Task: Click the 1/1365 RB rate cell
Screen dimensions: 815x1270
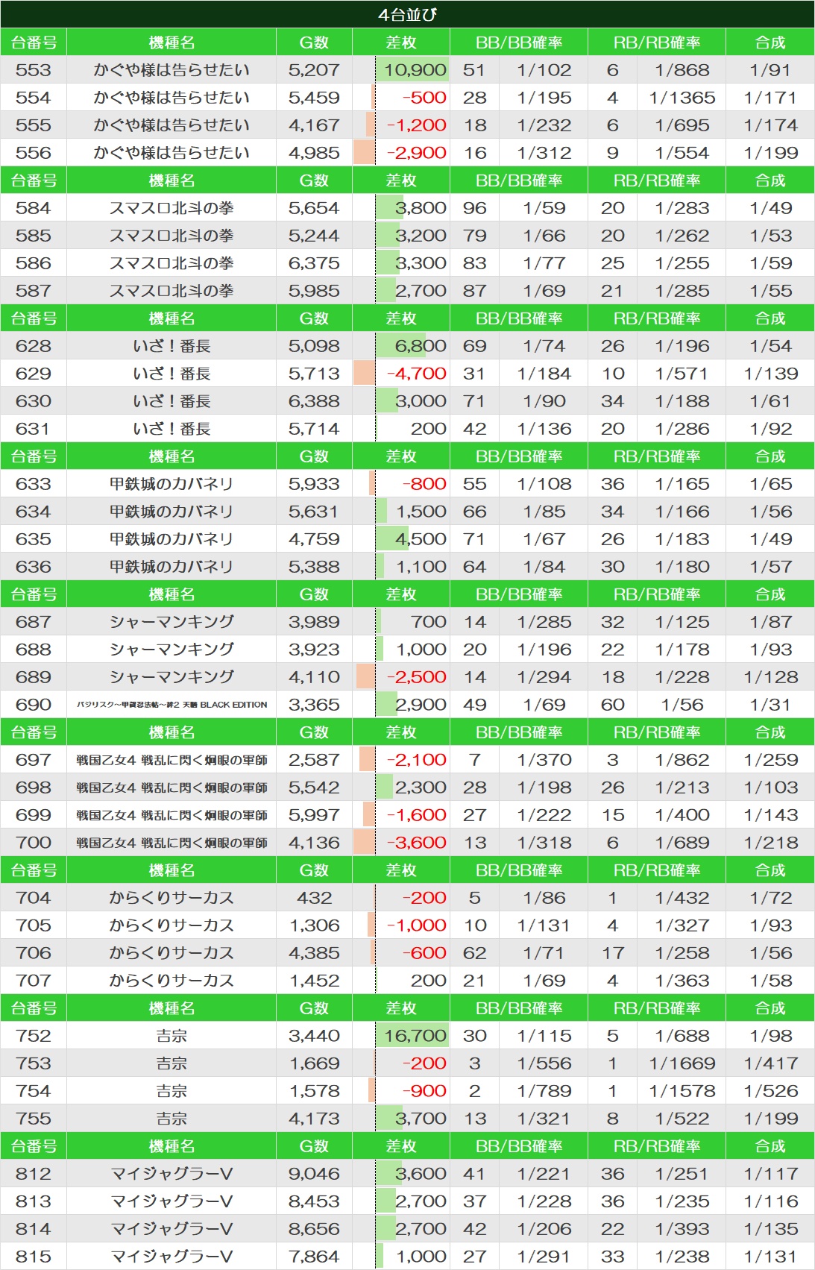Action: [682, 98]
